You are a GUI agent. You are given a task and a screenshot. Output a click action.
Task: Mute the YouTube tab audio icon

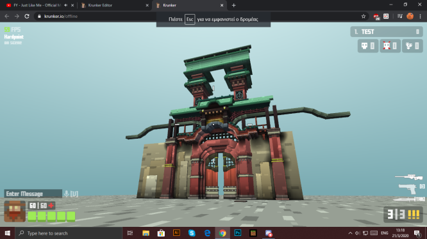click(66, 5)
